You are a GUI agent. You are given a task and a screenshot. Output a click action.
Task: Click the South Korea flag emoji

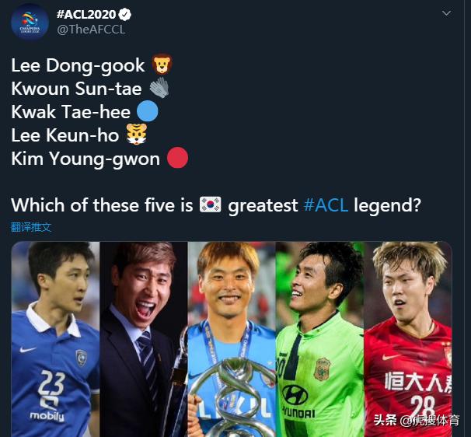211,205
